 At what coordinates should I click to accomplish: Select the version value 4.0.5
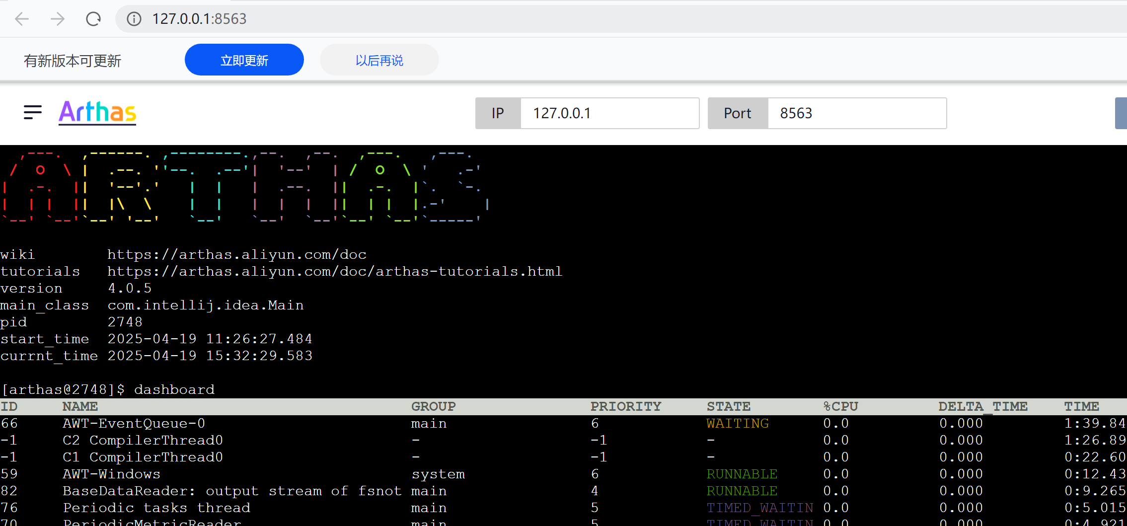click(130, 288)
